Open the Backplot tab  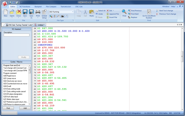[38, 7]
